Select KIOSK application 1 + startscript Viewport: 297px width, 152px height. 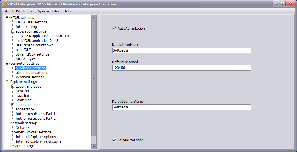(47, 36)
